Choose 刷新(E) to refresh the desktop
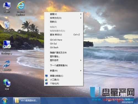This screenshot has width=138, height=104. click(x=64, y=22)
